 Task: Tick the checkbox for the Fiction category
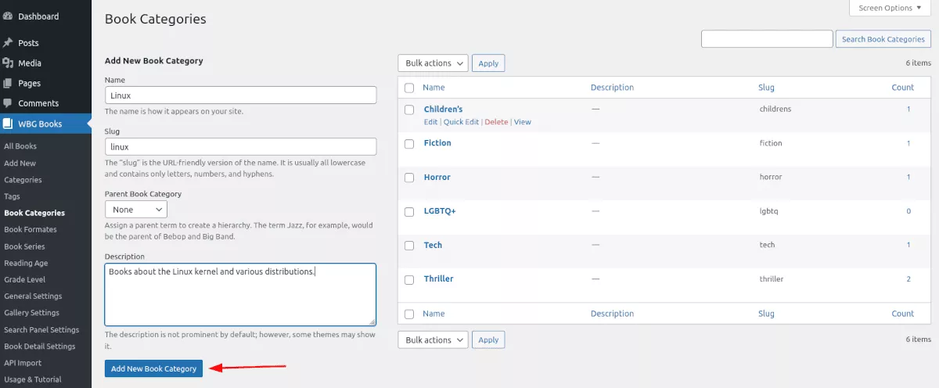409,144
